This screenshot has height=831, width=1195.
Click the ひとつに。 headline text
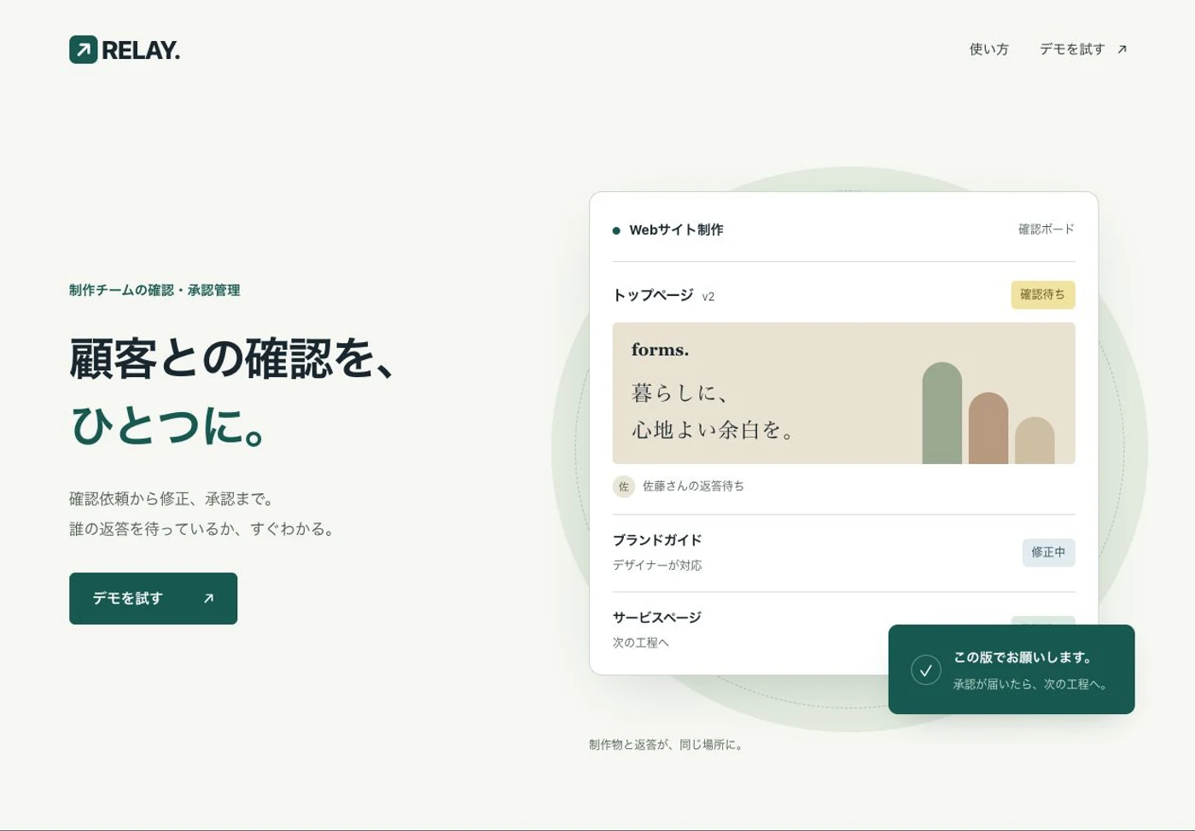pyautogui.click(x=169, y=425)
